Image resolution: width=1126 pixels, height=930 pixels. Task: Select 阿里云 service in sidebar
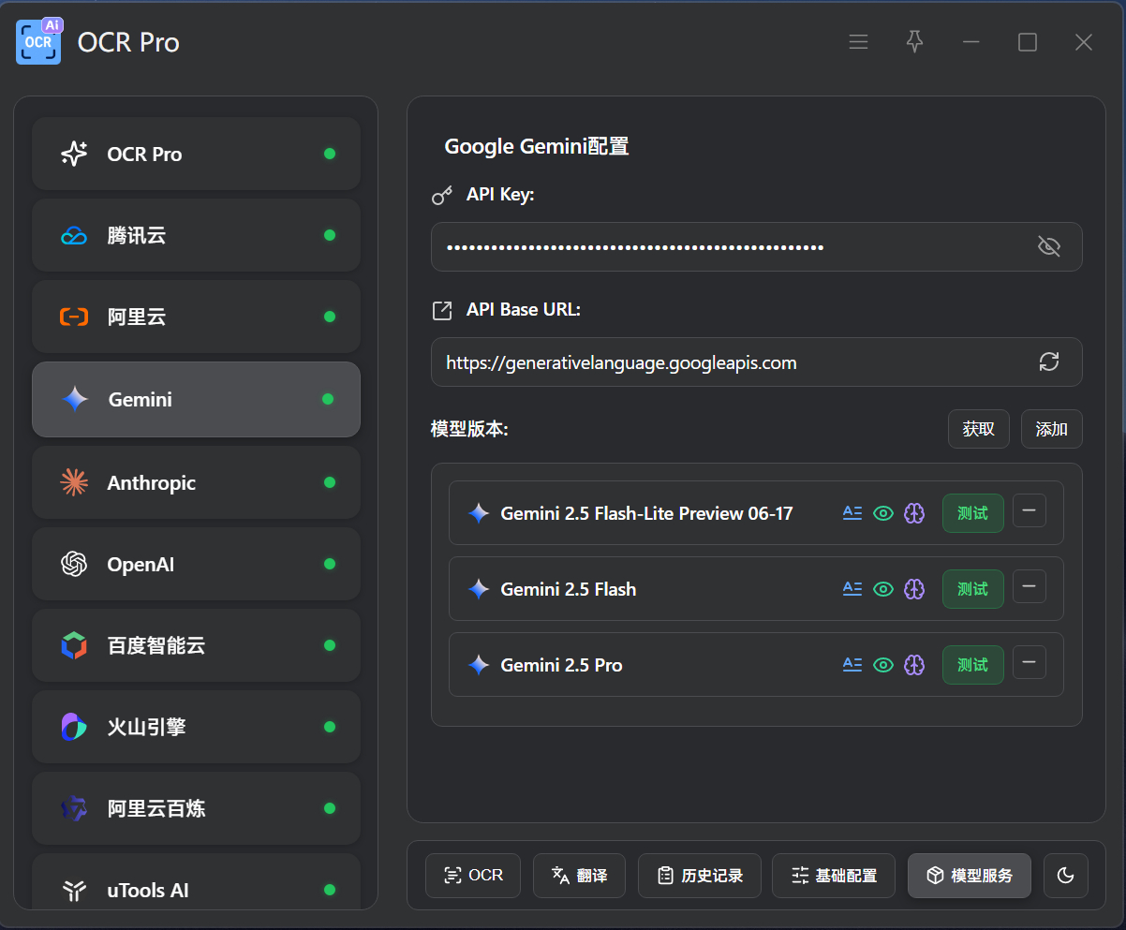click(197, 317)
